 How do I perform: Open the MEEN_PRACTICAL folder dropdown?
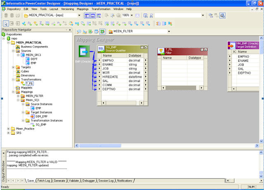[79, 16]
